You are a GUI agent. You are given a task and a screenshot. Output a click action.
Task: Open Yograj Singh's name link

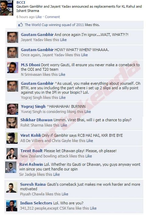pos(33,106)
